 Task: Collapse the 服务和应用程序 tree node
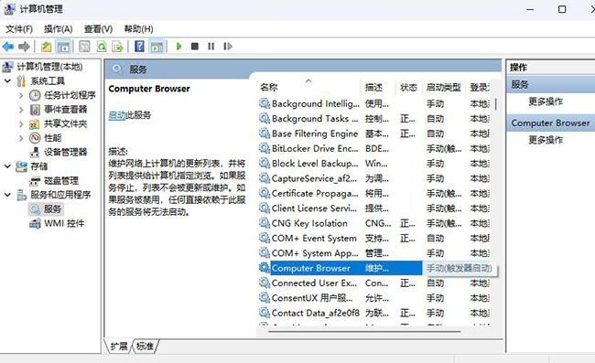7,195
